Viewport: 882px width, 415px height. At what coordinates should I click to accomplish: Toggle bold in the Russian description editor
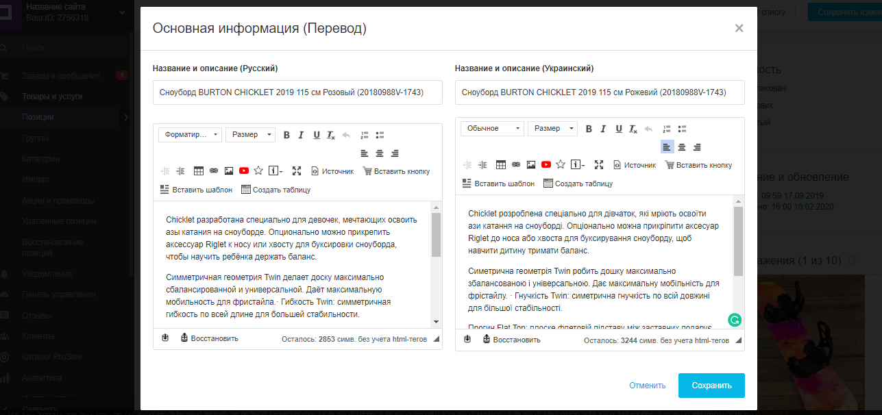(x=287, y=135)
